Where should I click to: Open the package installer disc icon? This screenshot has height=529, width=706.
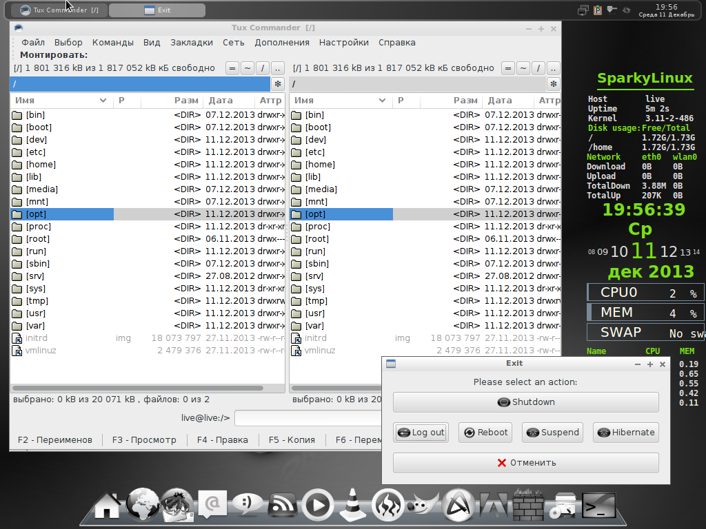click(x=563, y=506)
